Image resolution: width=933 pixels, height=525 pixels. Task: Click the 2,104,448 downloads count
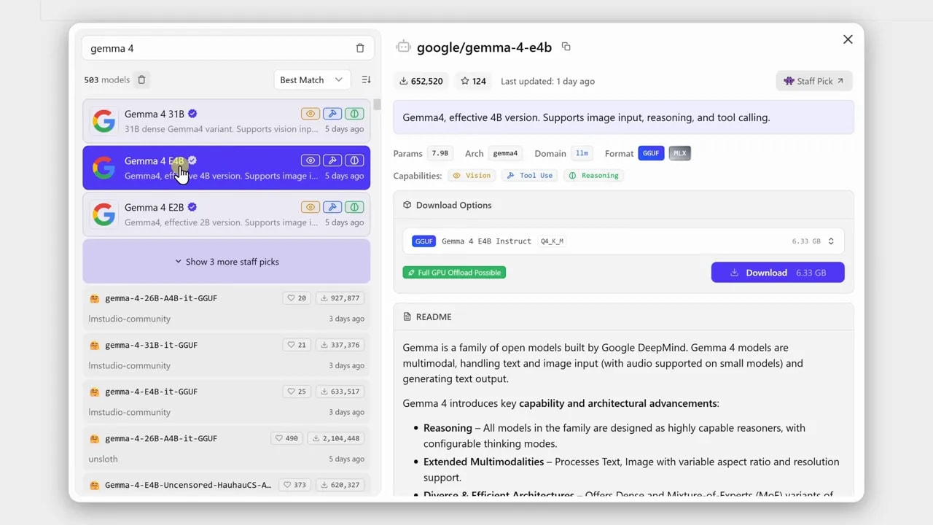point(336,438)
